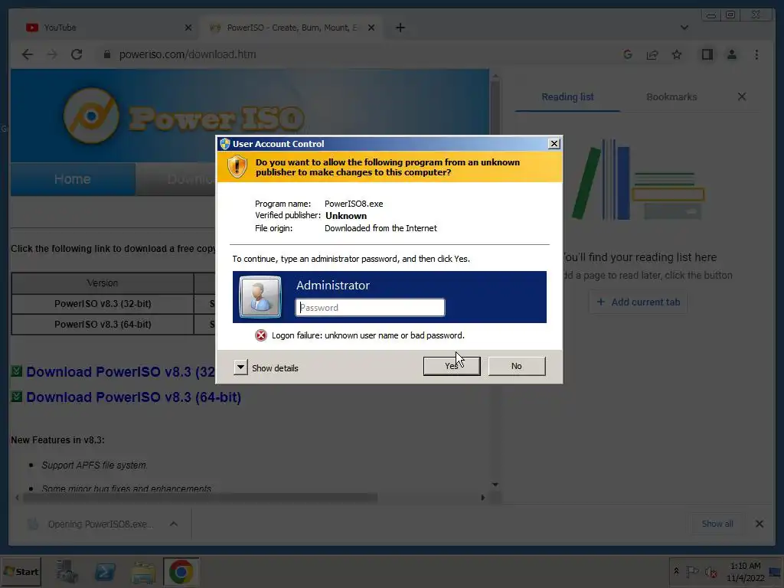Click table cell PowerISO v8.3 (64-bit)

click(103, 324)
